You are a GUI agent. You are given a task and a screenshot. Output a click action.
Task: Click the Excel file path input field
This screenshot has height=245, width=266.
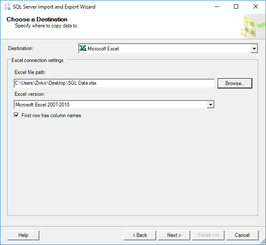coord(114,83)
